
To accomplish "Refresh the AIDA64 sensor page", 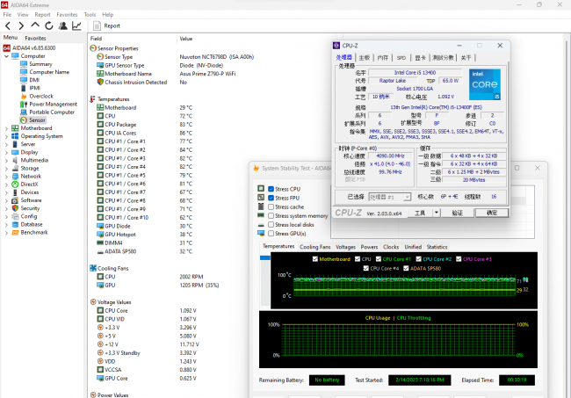I will [x=49, y=25].
